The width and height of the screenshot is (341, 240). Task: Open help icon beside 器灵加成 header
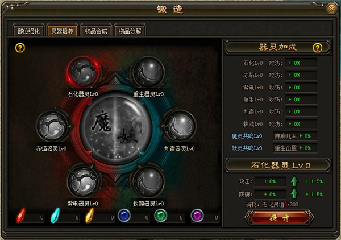click(317, 48)
